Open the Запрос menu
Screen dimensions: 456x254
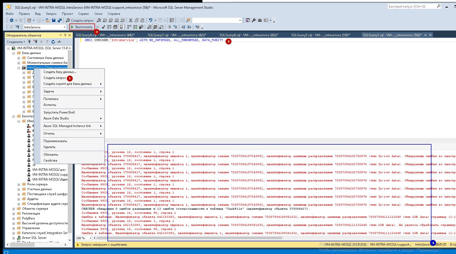click(51, 14)
